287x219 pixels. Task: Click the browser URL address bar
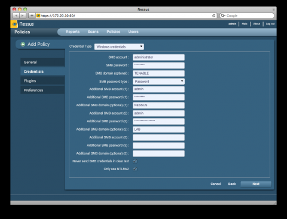pyautogui.click(x=126, y=16)
